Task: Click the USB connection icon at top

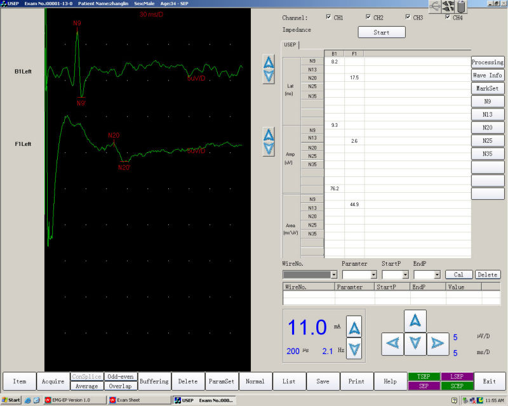Action: coord(435,6)
